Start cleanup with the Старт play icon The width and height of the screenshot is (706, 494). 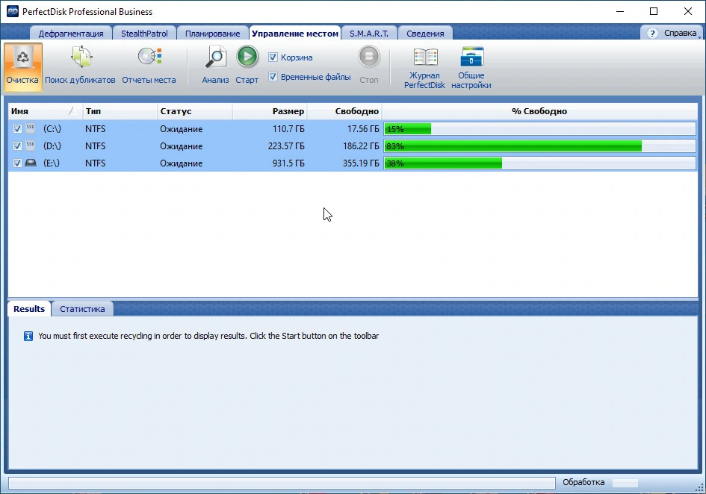pos(247,57)
